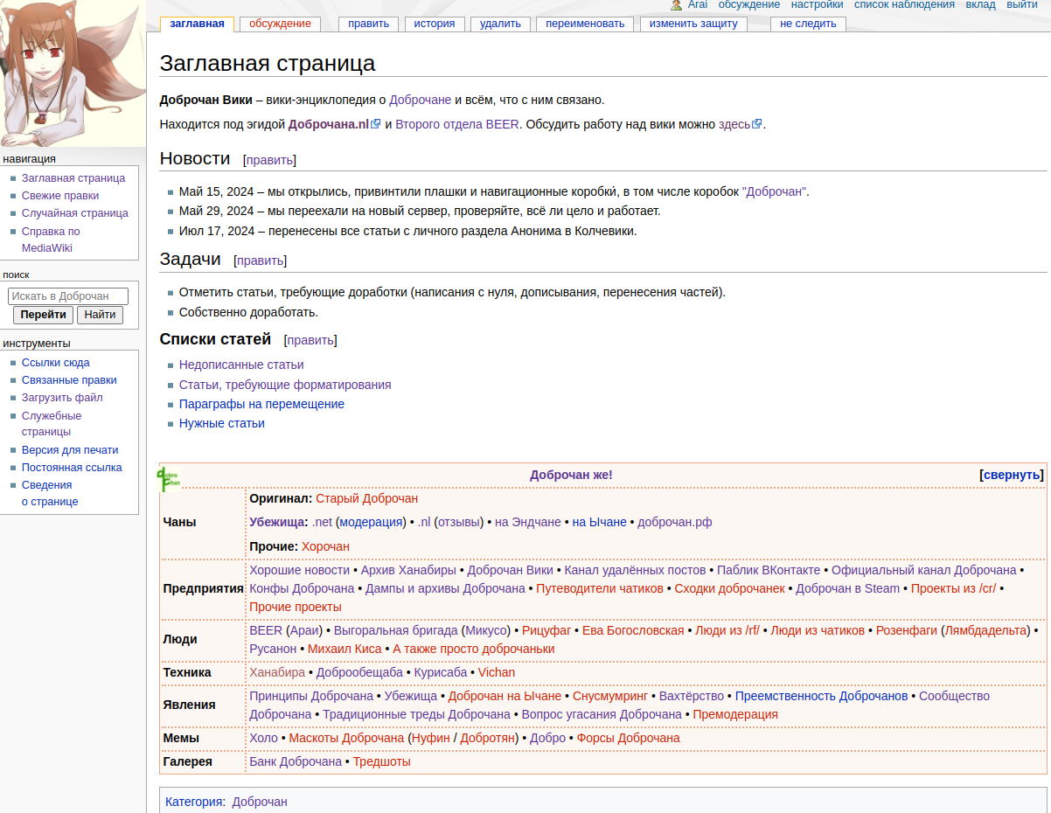The height and width of the screenshot is (813, 1051).
Task: Open the "история" tab
Action: click(435, 24)
